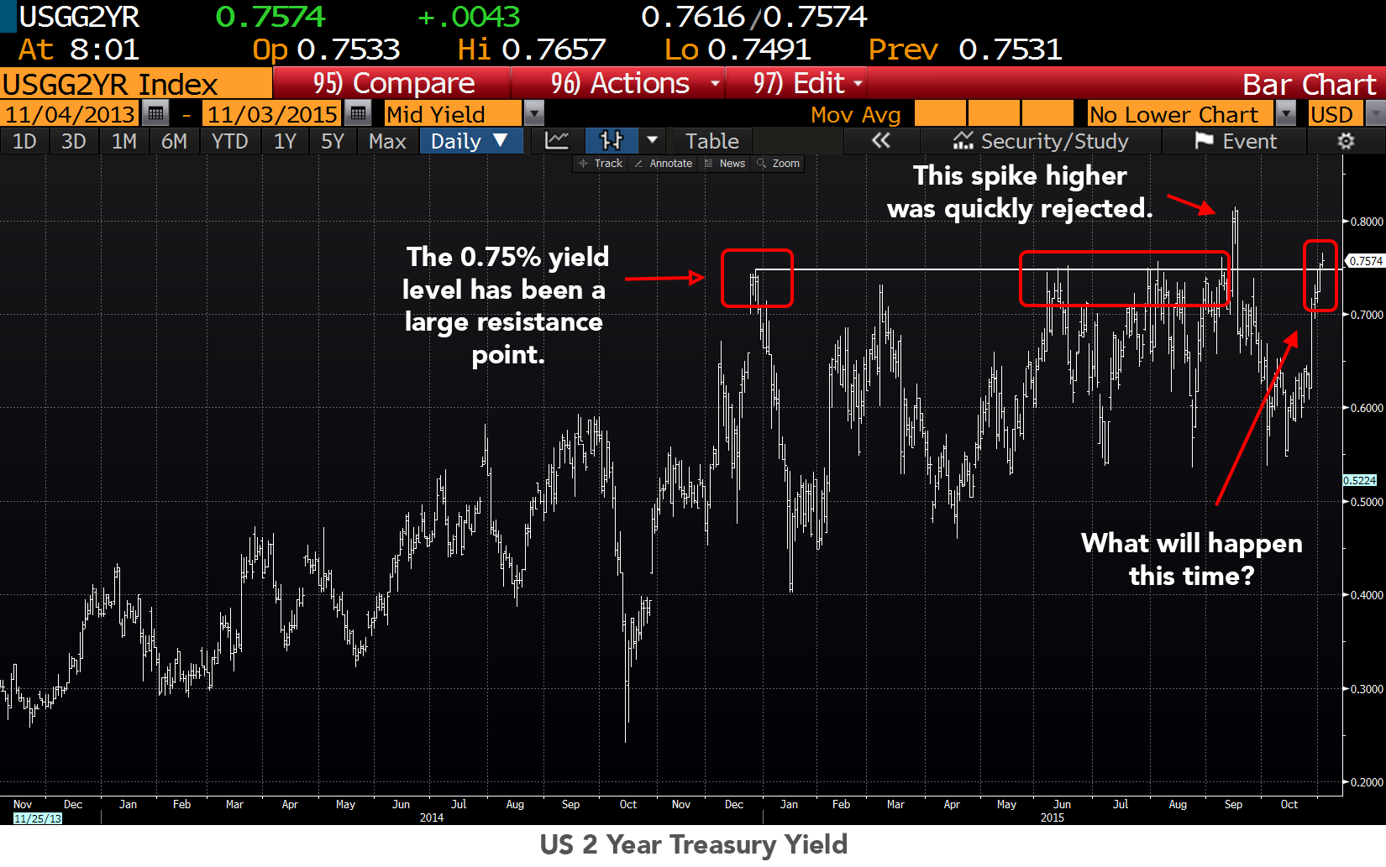1386x867 pixels.
Task: Click the start date 11/04/2013 field
Action: pyautogui.click(x=71, y=113)
